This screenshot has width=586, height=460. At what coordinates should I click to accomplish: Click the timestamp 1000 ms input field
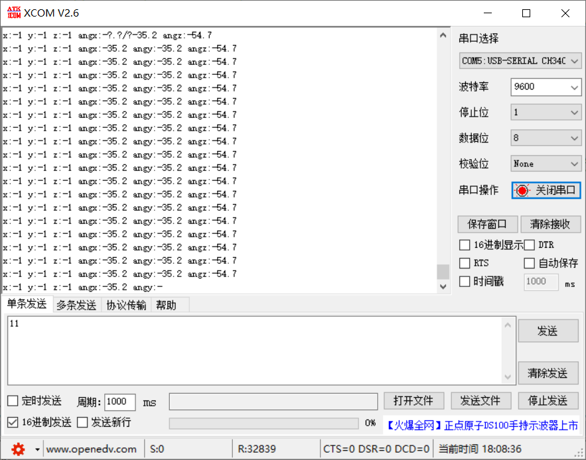tap(541, 282)
